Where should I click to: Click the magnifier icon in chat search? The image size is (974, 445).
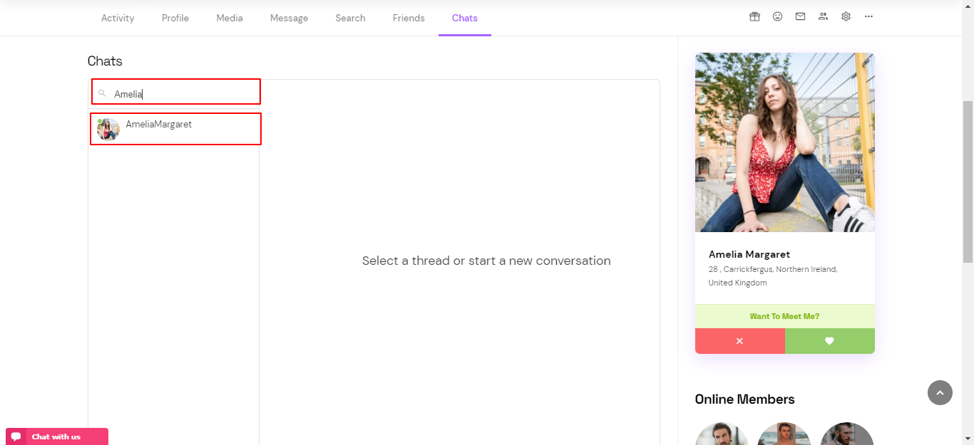coord(102,93)
